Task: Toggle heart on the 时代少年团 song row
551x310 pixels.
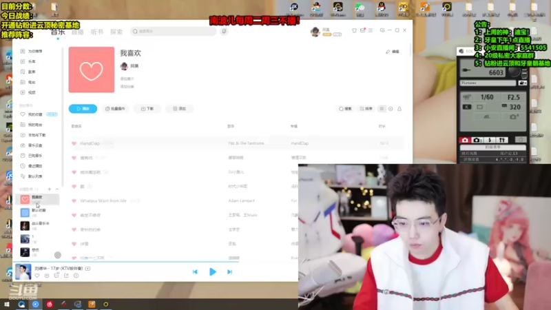Action: tap(74, 186)
